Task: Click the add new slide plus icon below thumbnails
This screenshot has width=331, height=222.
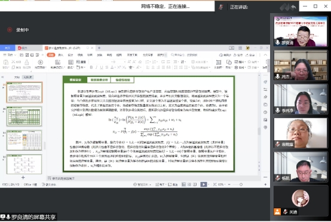Action: click(x=23, y=177)
